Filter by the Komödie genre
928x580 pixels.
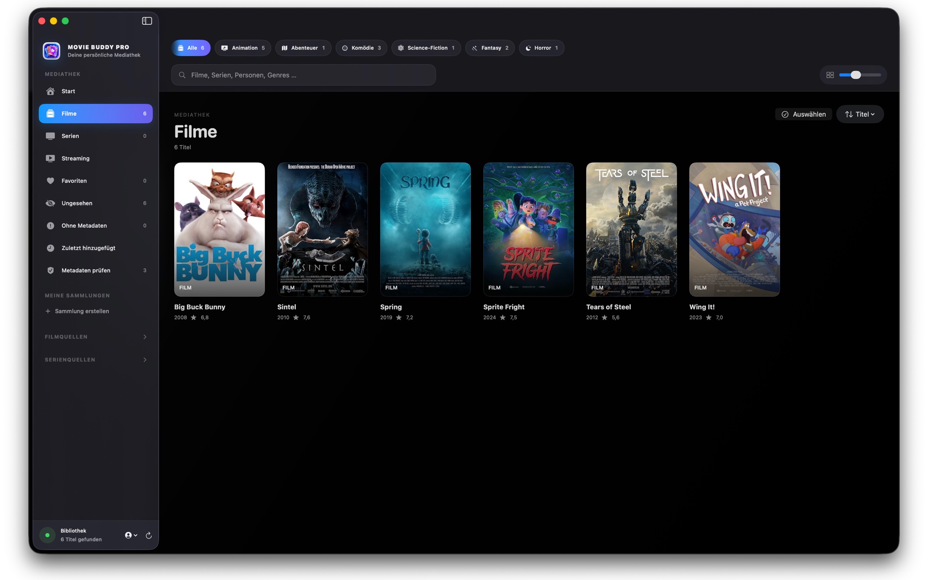click(x=361, y=48)
